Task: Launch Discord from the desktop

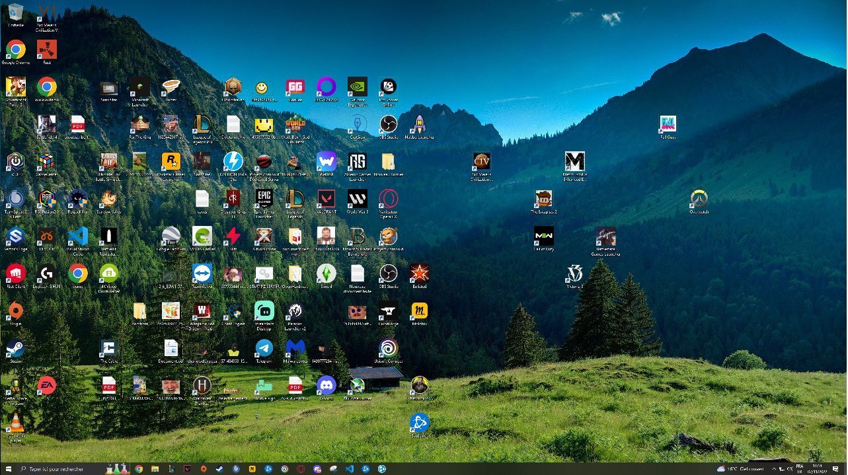Action: pos(326,385)
